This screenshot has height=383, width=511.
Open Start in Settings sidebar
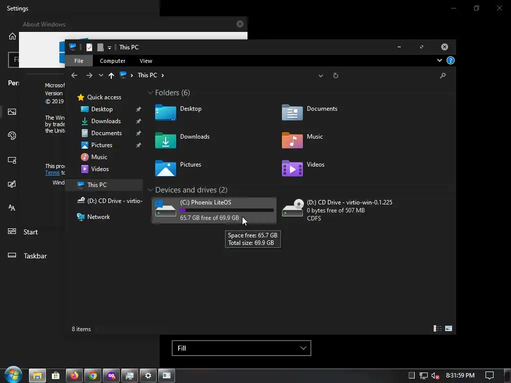(x=30, y=232)
